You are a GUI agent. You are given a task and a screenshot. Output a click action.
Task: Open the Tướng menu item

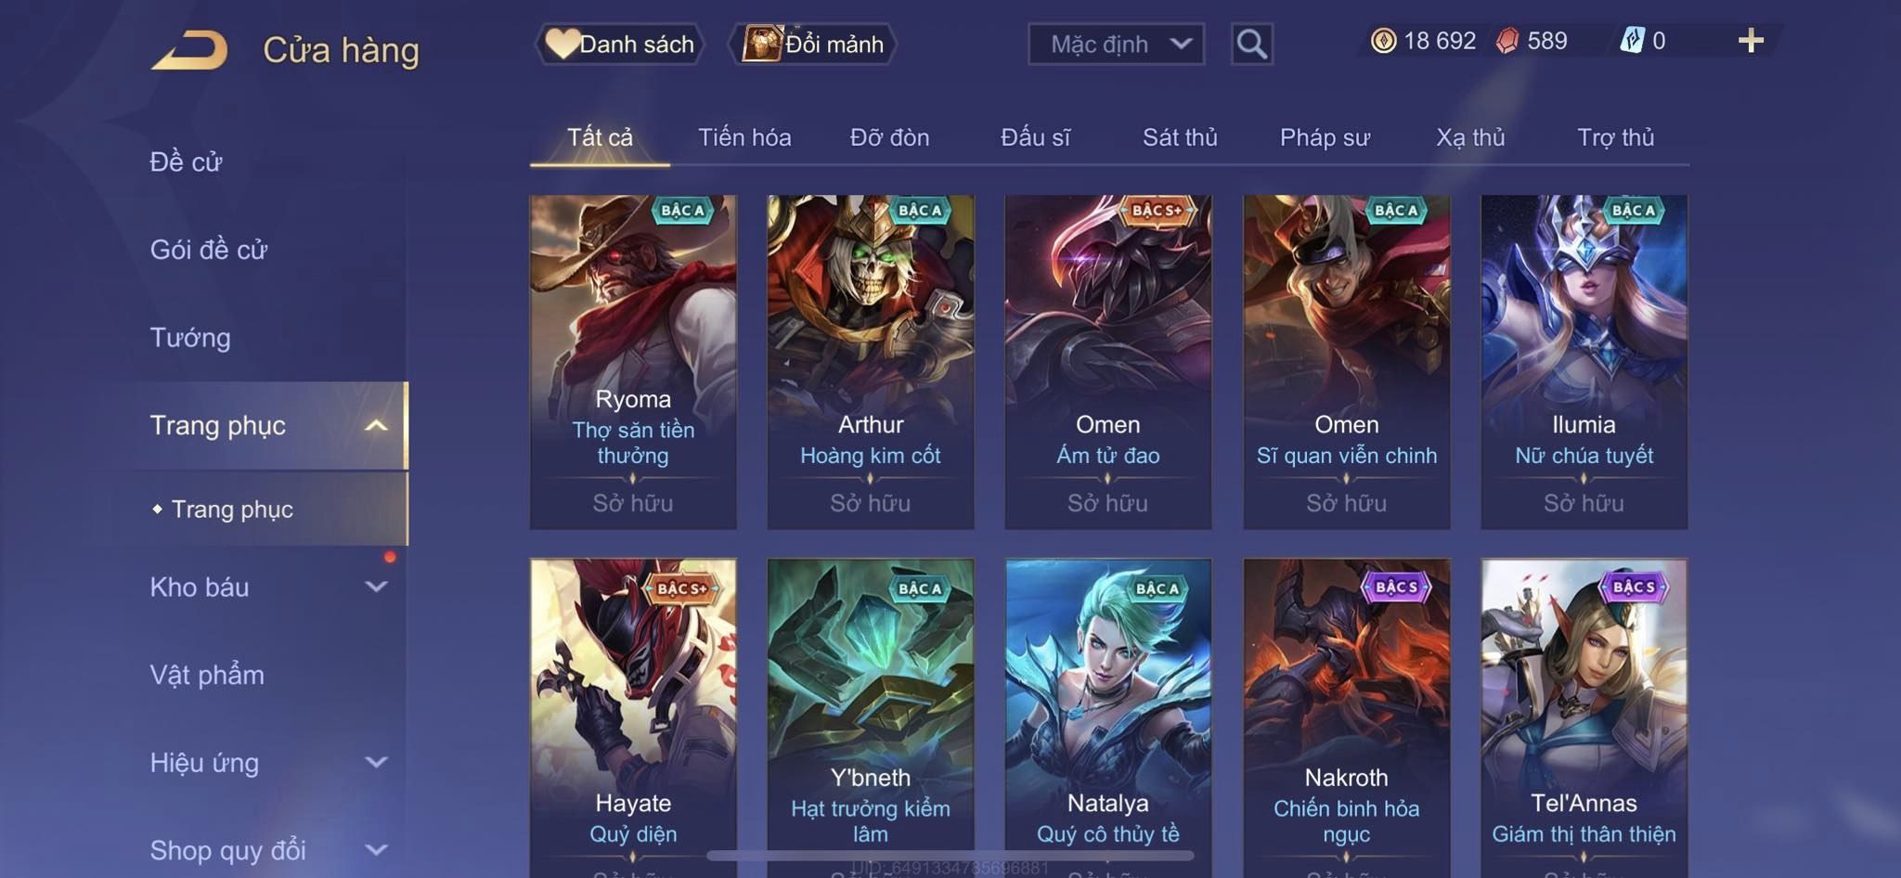pyautogui.click(x=190, y=338)
